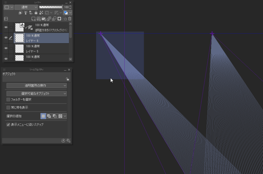Clip レイヤー 6 to the layer below
Image resolution: width=263 pixels, height=174 pixels.
tap(21, 13)
